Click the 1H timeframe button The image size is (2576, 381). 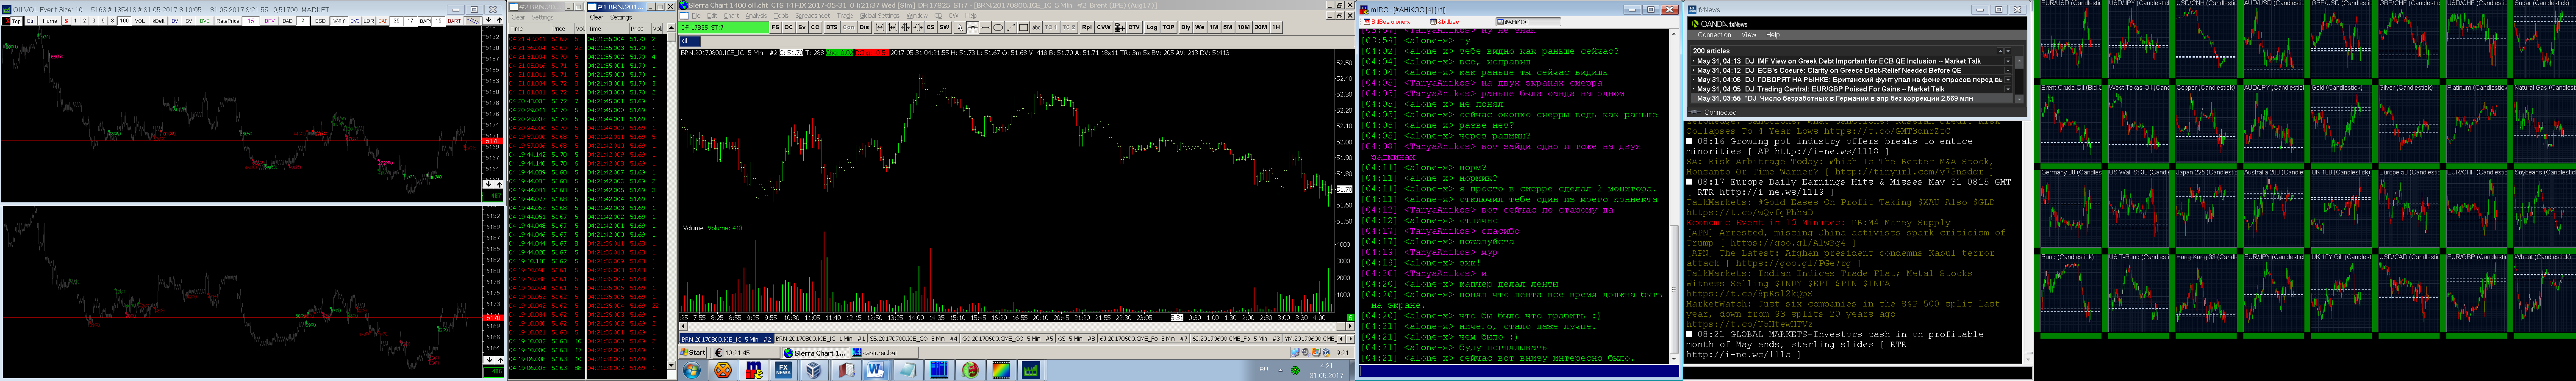coord(1276,27)
